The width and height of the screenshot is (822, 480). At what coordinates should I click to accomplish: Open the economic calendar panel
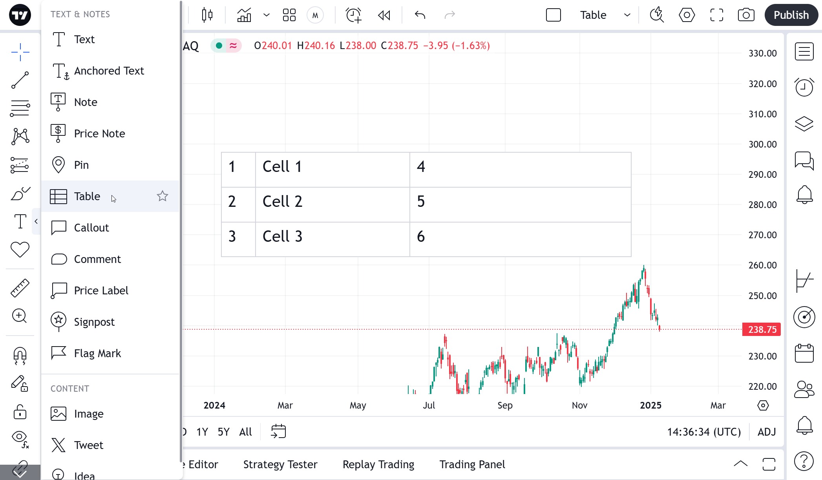804,353
